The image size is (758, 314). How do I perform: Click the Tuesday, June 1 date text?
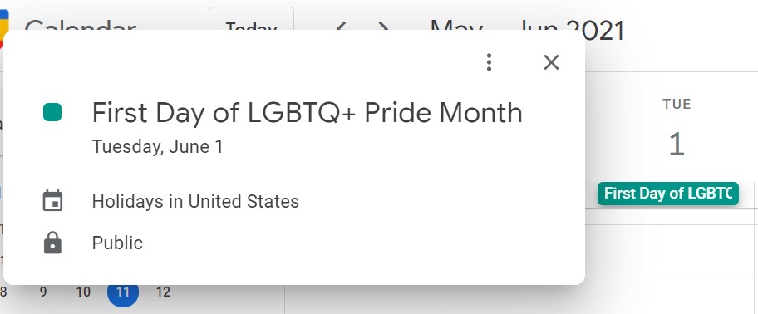tap(158, 146)
